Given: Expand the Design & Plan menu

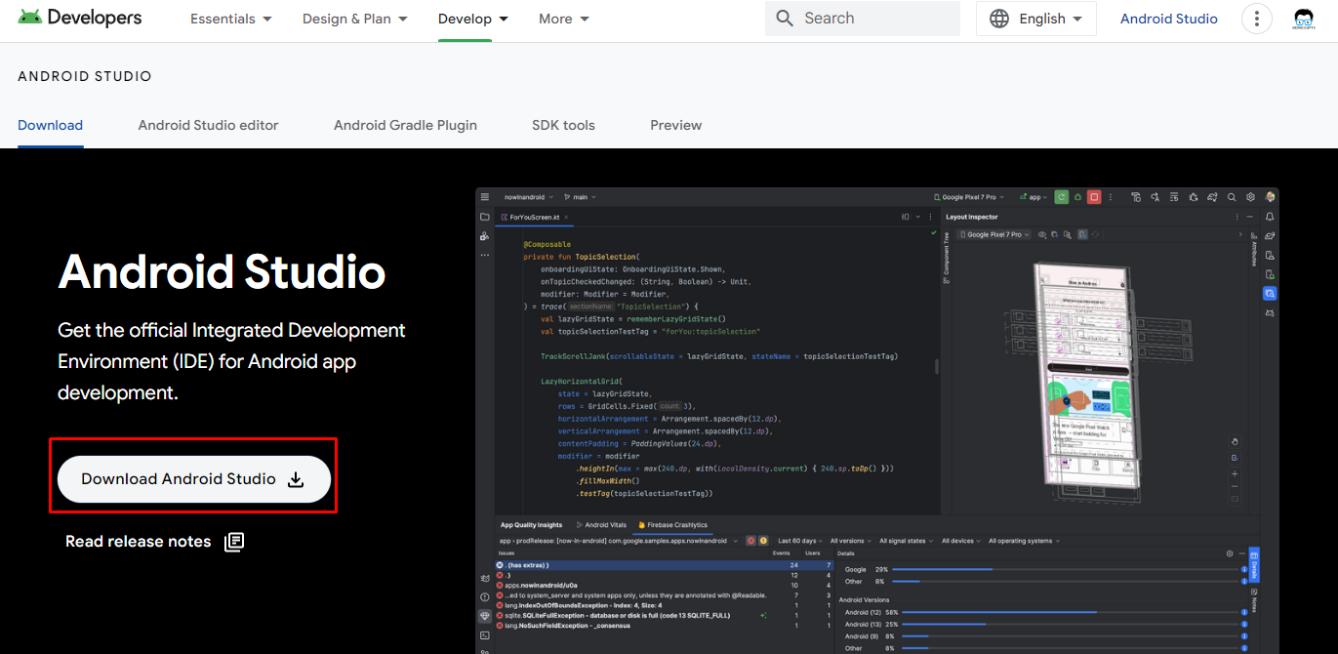Looking at the screenshot, I should pos(355,19).
